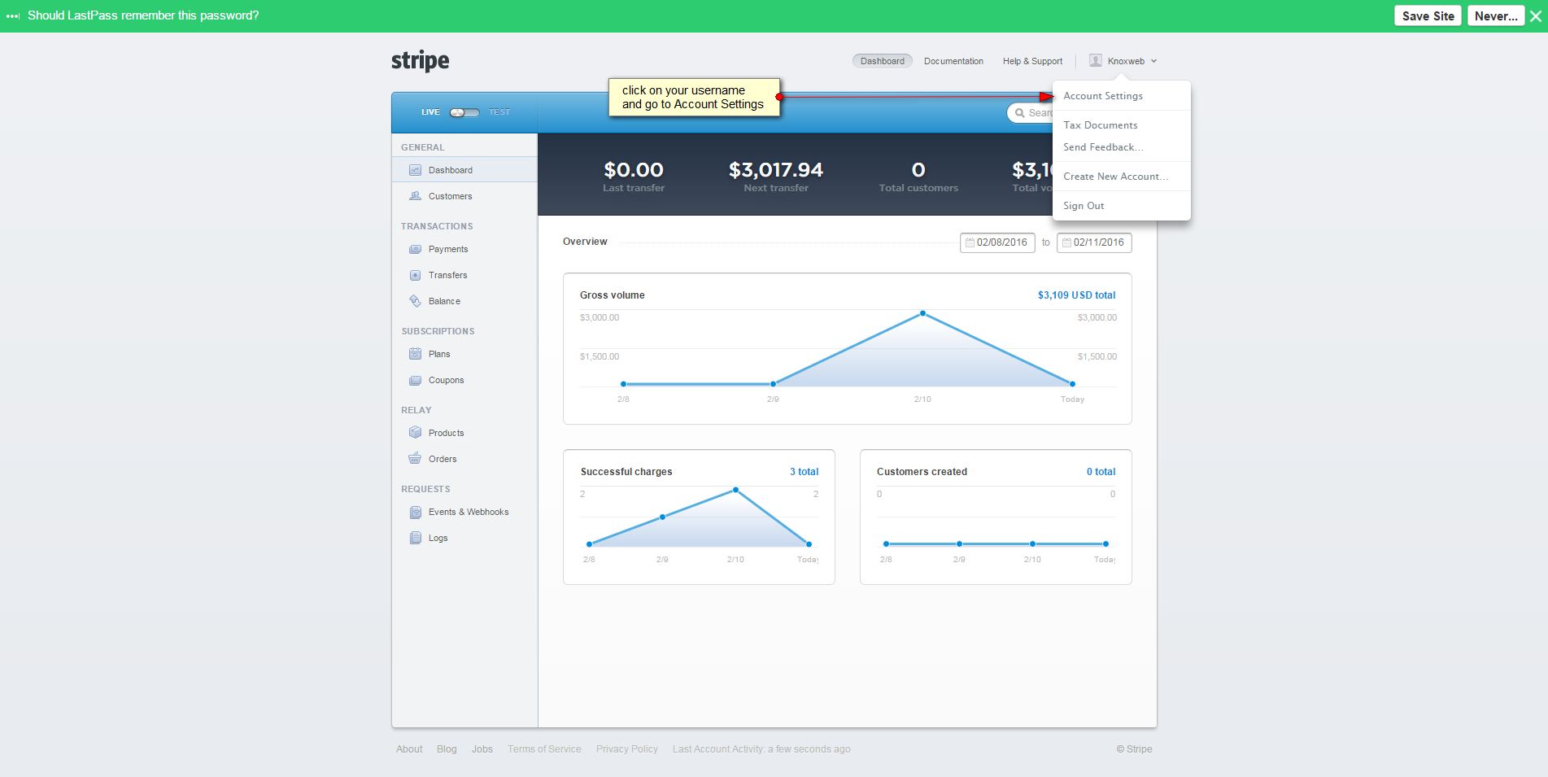Screen dimensions: 1548x777
Task: Click the Stripe logo
Action: [420, 61]
